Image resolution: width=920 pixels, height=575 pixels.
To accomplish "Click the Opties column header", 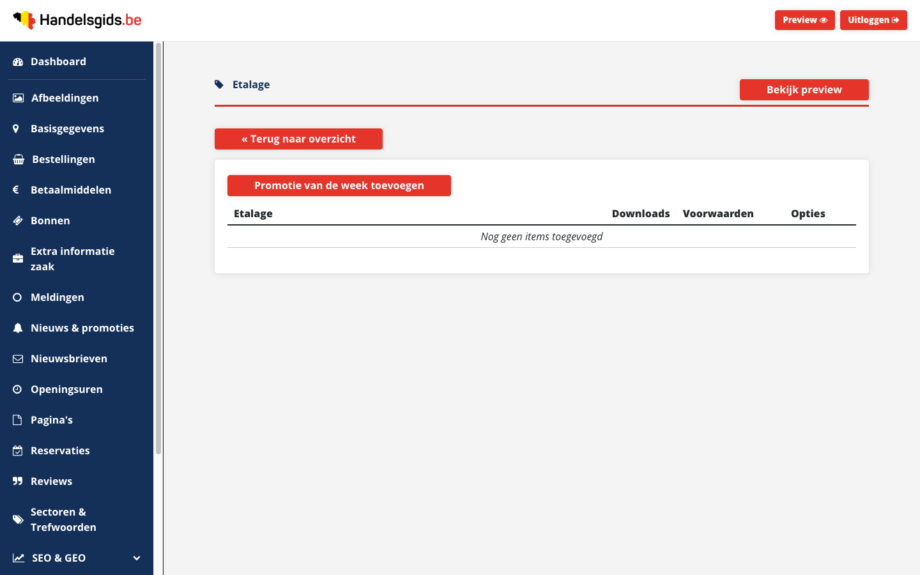I will point(808,213).
